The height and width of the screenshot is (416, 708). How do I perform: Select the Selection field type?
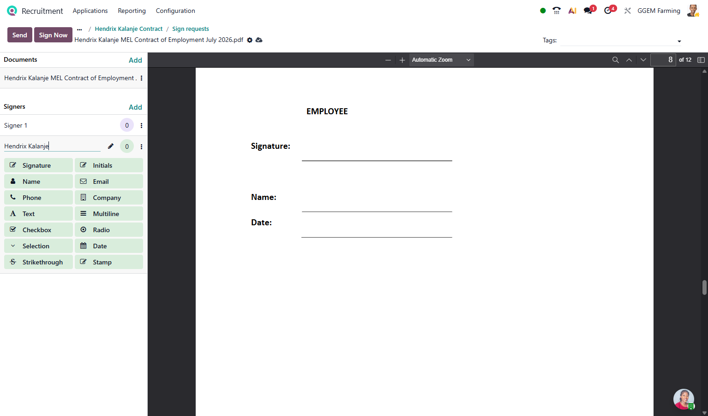[x=39, y=246]
